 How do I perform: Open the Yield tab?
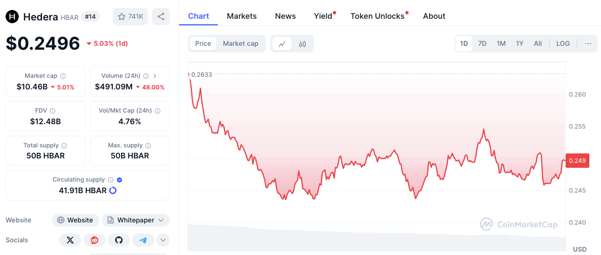[323, 16]
